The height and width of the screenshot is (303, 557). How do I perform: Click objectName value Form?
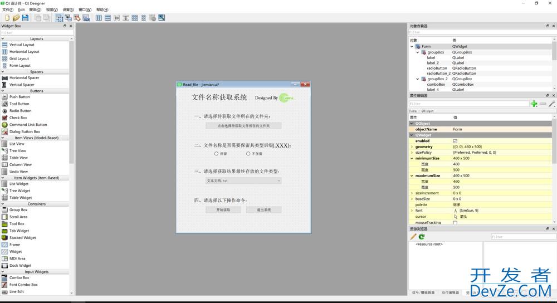pyautogui.click(x=457, y=129)
